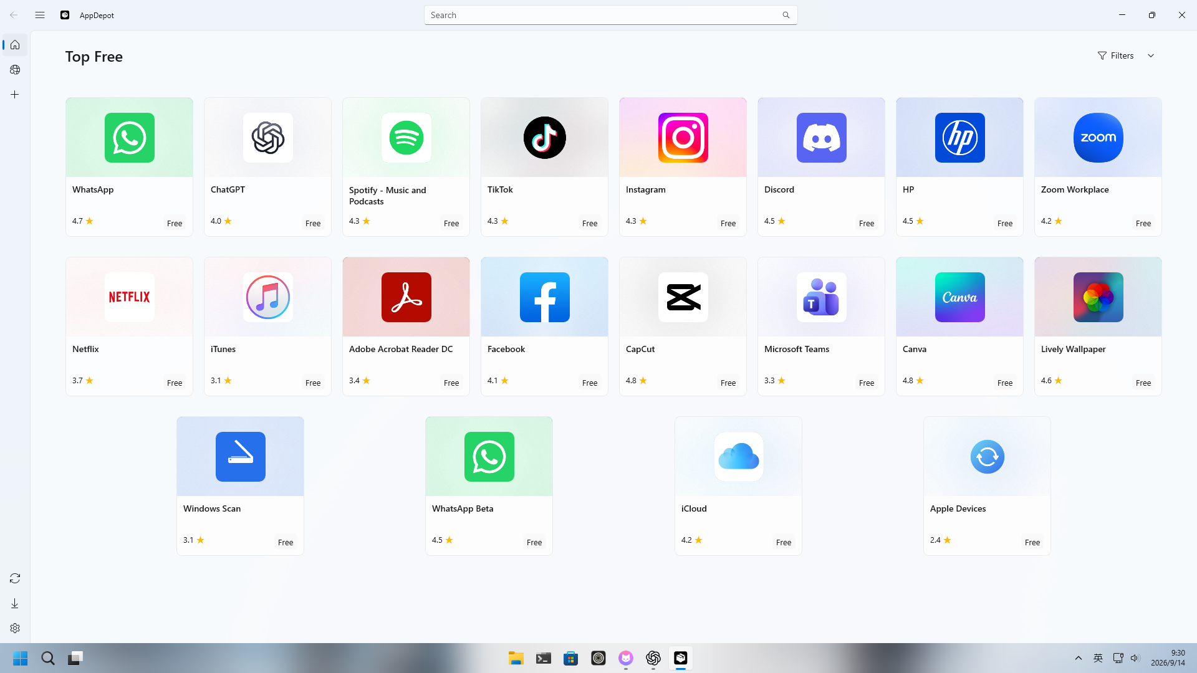Click Free button on WhatsApp card
1197x673 pixels.
pos(175,223)
